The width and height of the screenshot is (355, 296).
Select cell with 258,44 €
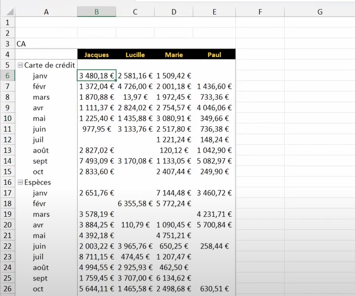[x=214, y=246]
